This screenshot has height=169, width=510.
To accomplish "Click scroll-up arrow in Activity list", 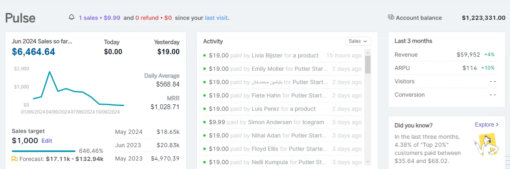I will pyautogui.click(x=368, y=52).
